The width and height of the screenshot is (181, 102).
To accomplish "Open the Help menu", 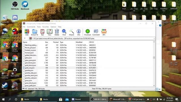I will 60,27.
